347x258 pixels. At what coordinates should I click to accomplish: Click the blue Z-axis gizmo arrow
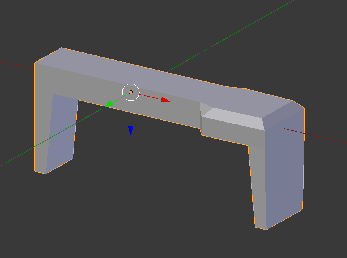pyautogui.click(x=131, y=130)
